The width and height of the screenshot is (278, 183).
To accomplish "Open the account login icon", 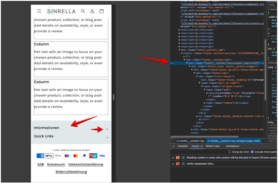I will [x=92, y=11].
